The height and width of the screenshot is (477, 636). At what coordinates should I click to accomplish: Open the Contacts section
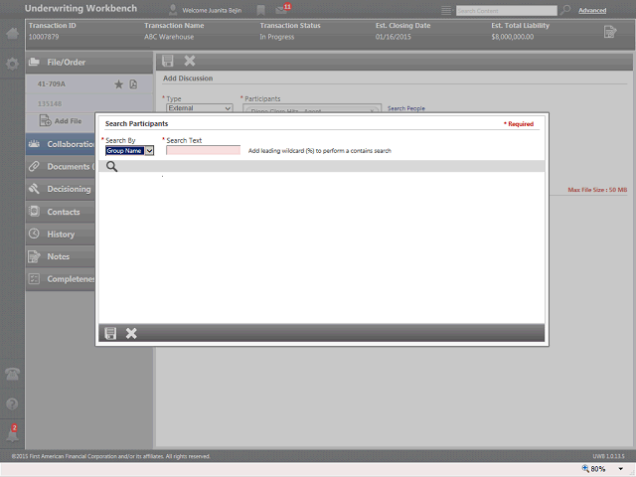tap(61, 212)
